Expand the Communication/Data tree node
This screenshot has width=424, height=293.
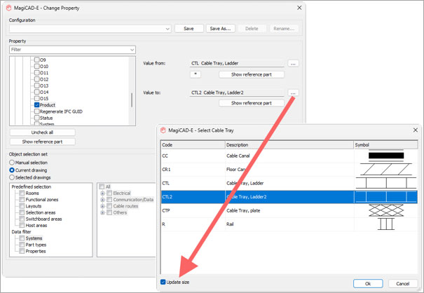(102, 200)
